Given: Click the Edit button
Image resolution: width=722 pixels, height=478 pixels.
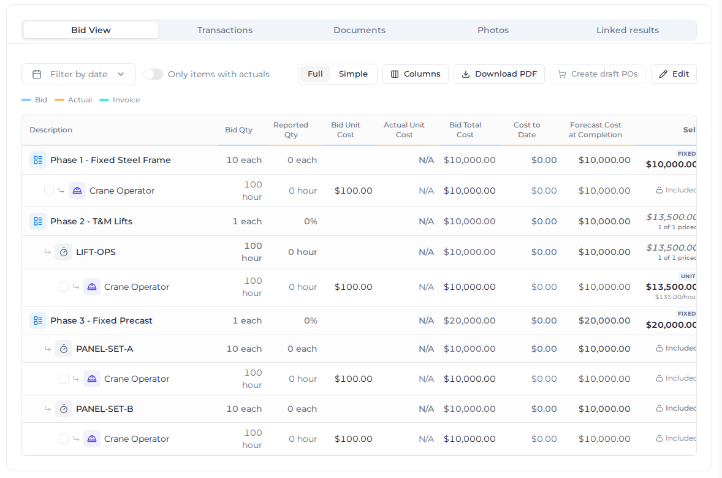Looking at the screenshot, I should click(x=674, y=74).
